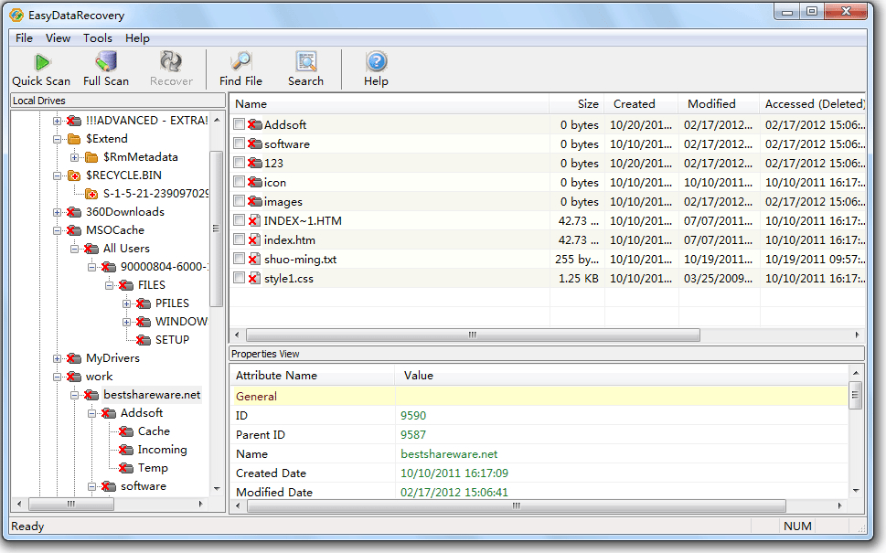Open the Find File tool
Image resolution: width=886 pixels, height=553 pixels.
click(x=240, y=69)
